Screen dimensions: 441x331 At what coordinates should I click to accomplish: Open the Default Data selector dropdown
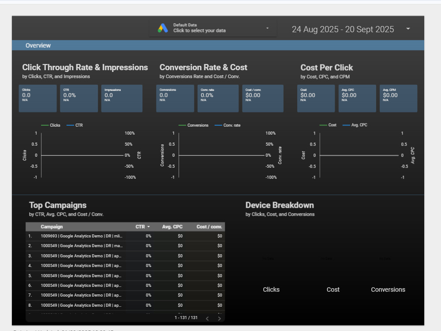(x=213, y=28)
